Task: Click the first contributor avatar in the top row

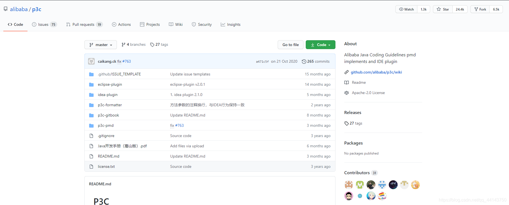Action: 349,185
